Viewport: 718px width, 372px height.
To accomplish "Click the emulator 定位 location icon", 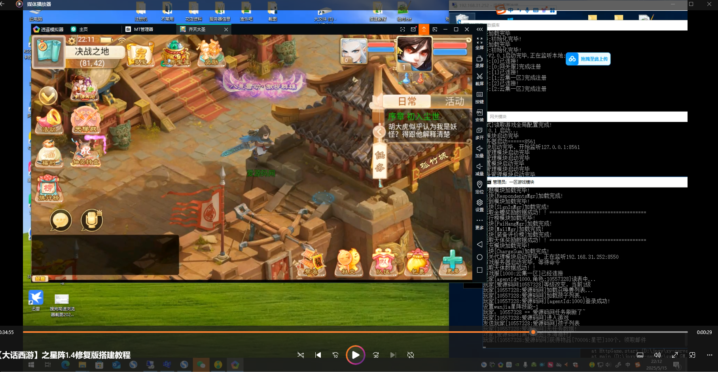I will 479,188.
